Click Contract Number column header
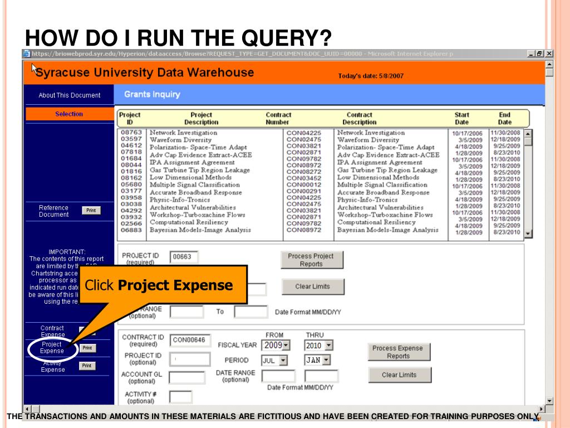This screenshot has height=428, width=570. tap(278, 118)
